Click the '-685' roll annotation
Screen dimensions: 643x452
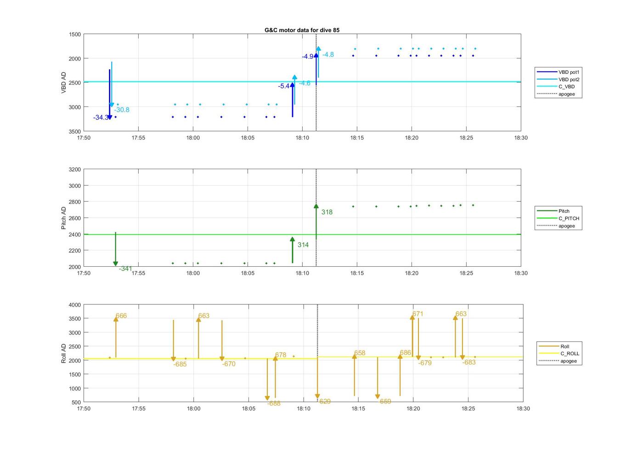(180, 364)
